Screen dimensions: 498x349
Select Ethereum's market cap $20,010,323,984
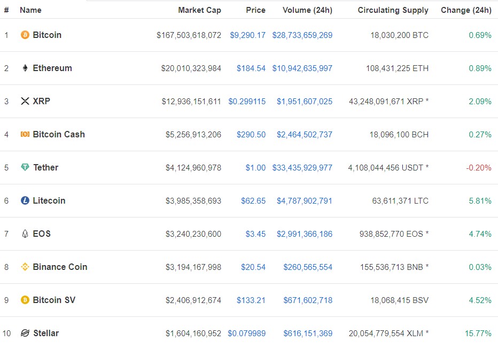pos(191,68)
